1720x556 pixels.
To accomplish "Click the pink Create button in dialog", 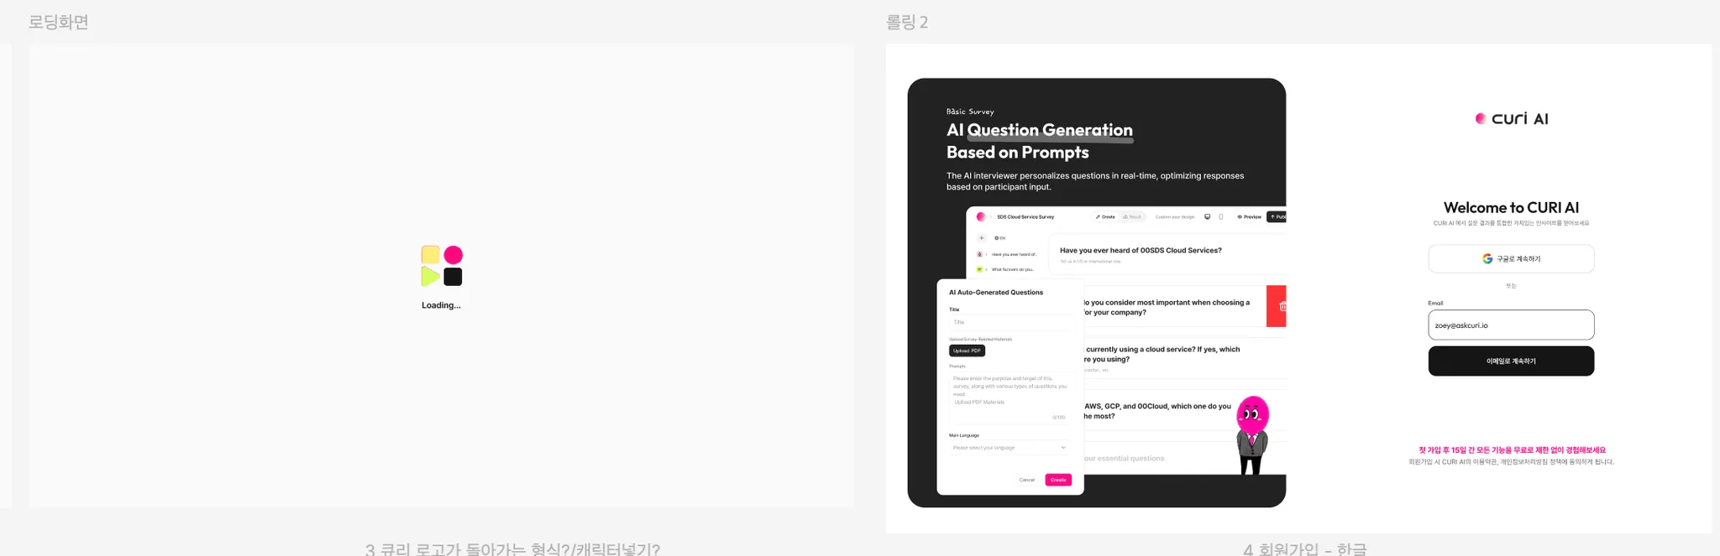I will [1058, 480].
